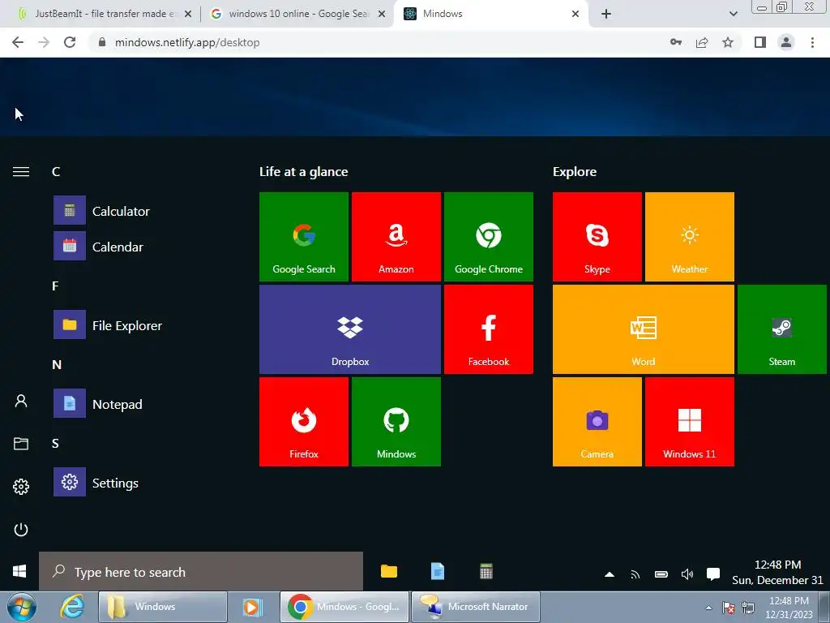
Task: Click the 'Type here to search' box
Action: click(201, 572)
